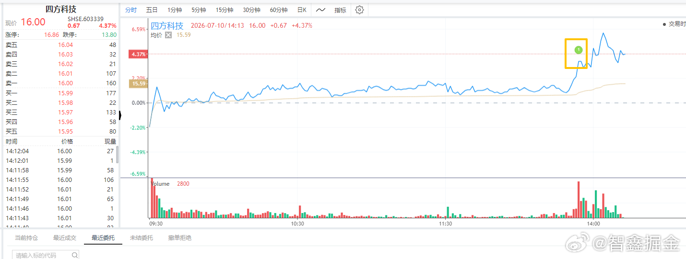Collapse the left panel arrow handle
This screenshot has height=259, width=686.
[120, 115]
